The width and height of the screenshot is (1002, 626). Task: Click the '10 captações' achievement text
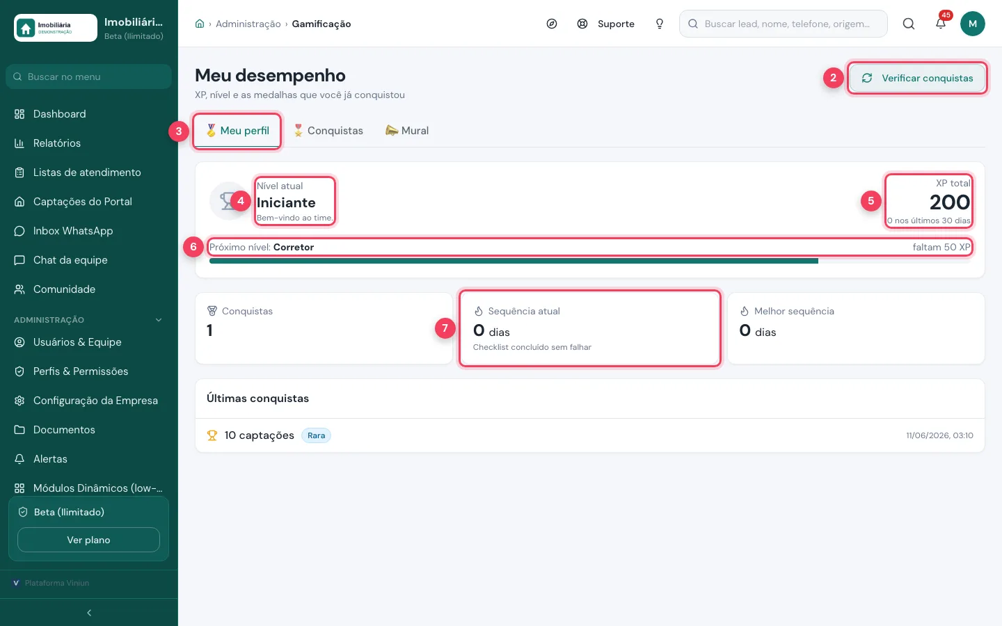(x=259, y=435)
